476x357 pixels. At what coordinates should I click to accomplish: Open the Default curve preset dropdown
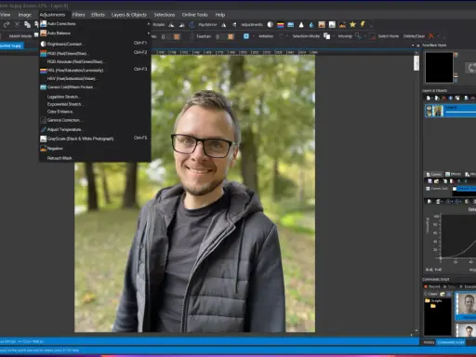point(464,189)
